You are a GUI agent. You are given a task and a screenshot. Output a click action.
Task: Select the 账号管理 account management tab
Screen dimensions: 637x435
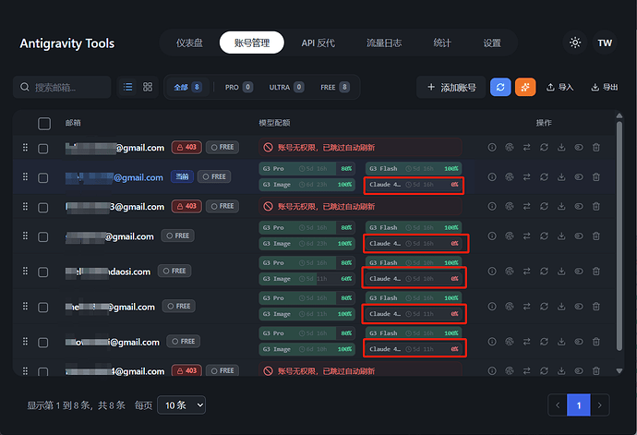coord(252,42)
